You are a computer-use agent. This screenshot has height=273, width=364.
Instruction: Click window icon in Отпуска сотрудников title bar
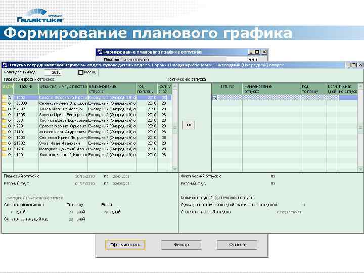[5, 65]
